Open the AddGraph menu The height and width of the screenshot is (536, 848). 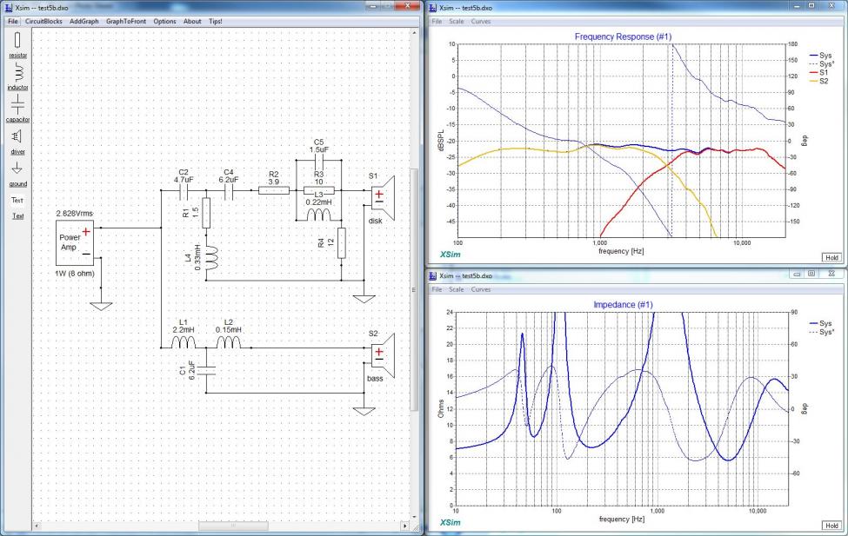click(x=84, y=21)
